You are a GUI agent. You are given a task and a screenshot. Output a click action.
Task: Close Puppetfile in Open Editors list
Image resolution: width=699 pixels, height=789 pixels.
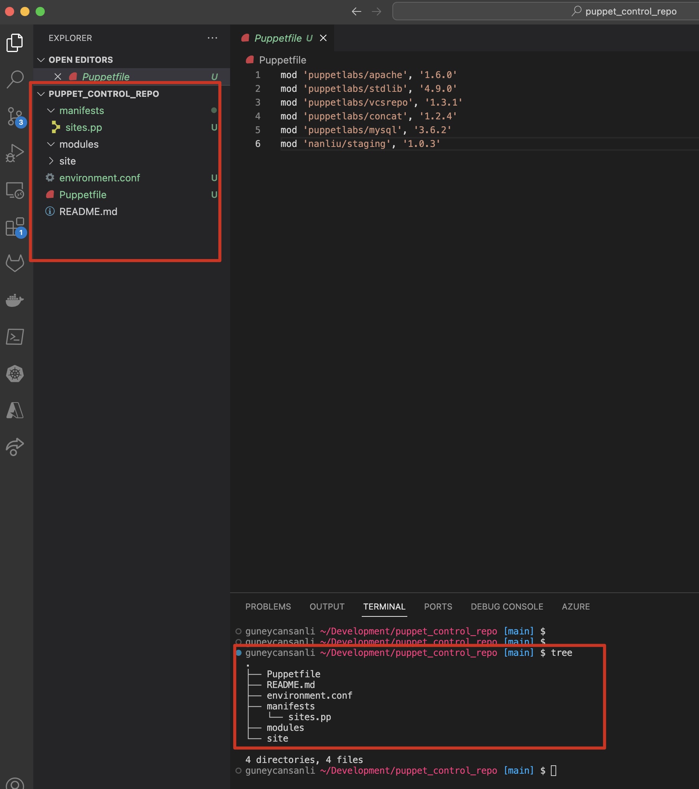point(57,77)
